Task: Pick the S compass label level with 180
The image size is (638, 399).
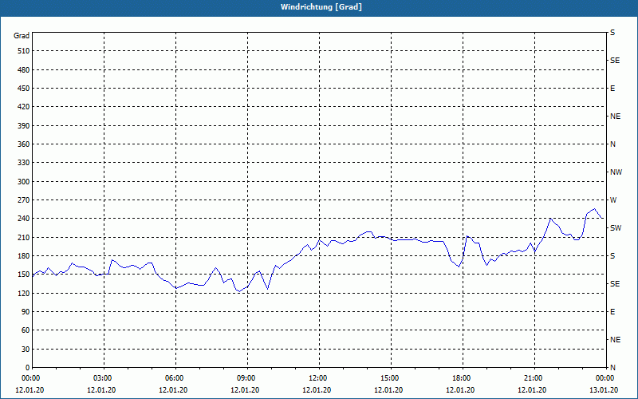Action: (612, 256)
